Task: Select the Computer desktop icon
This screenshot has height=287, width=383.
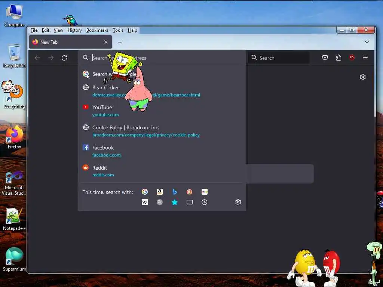Action: [x=14, y=15]
